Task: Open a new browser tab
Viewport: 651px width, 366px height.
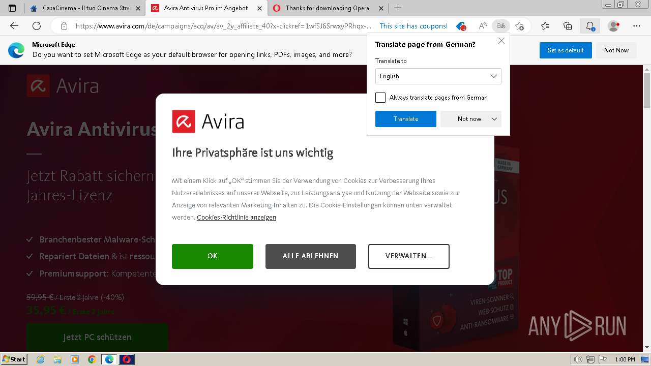Action: click(x=398, y=8)
